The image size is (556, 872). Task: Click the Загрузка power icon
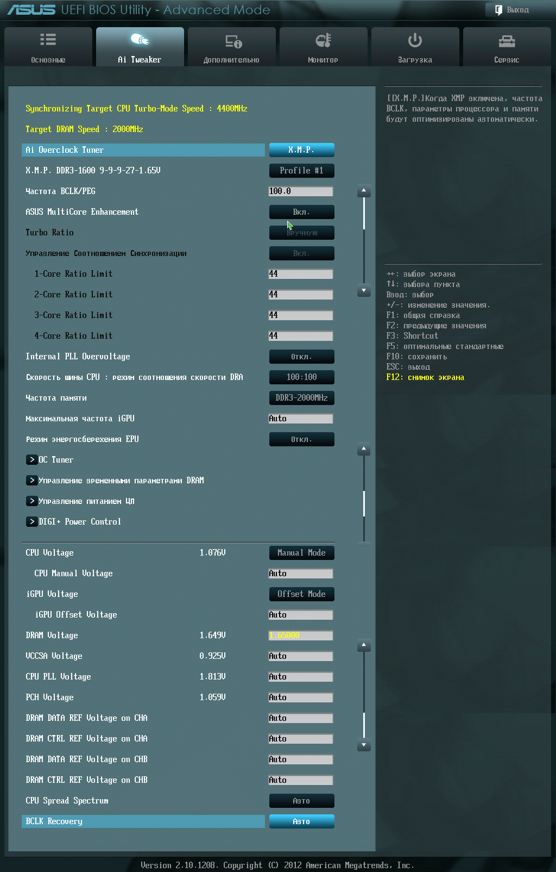point(415,40)
